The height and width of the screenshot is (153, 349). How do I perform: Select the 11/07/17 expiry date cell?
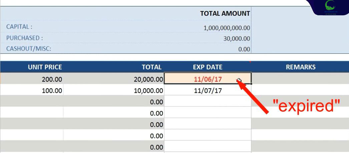tap(208, 90)
